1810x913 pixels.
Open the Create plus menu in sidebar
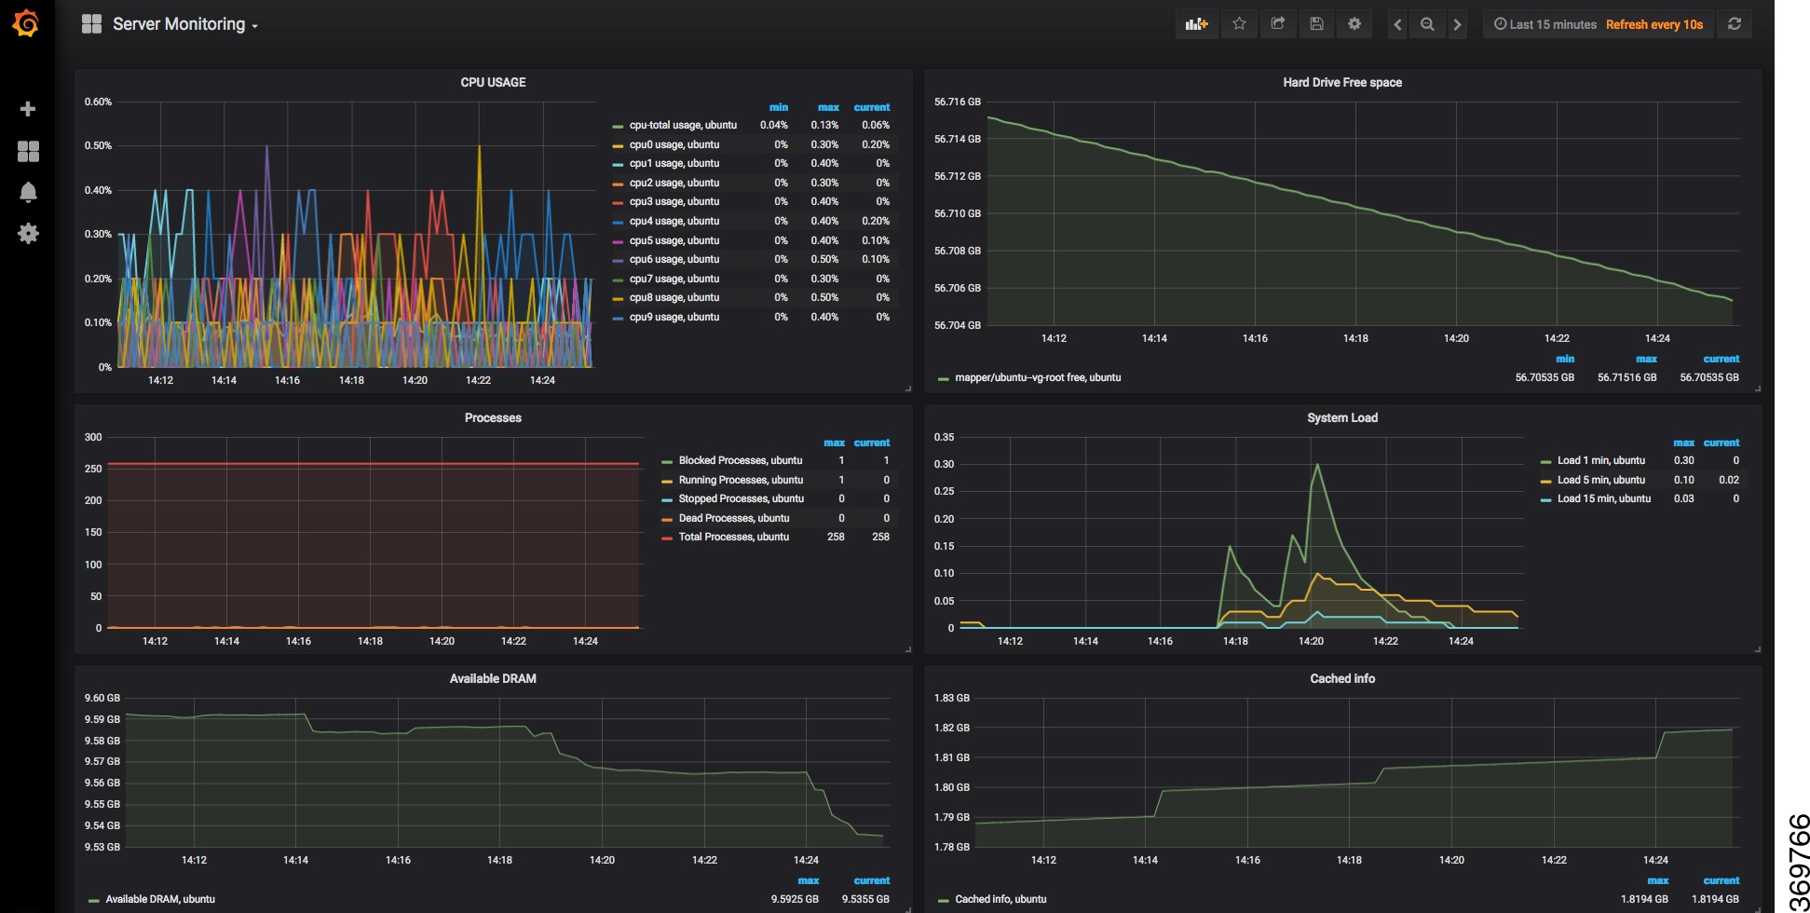click(x=28, y=109)
